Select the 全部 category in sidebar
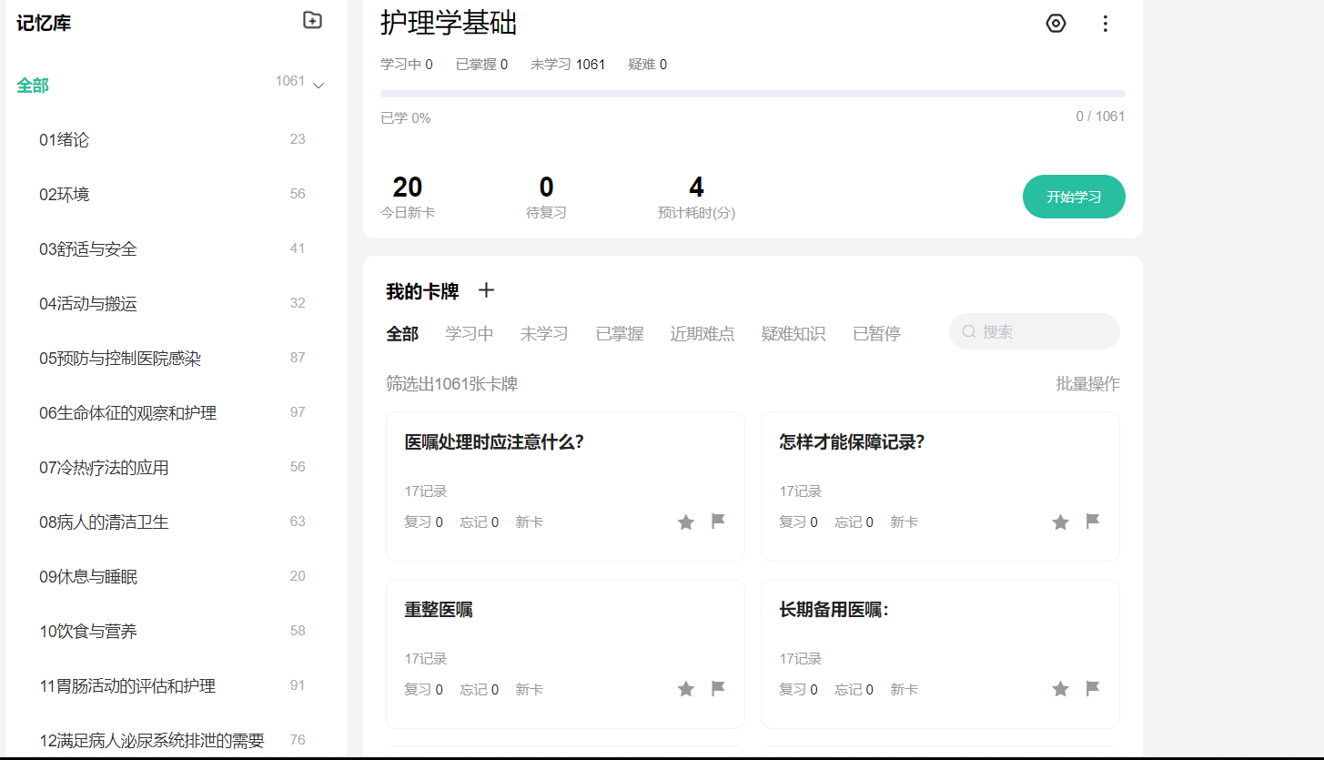 tap(33, 86)
